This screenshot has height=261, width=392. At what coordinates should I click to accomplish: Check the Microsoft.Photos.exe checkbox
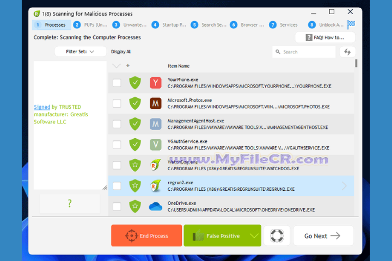point(117,103)
